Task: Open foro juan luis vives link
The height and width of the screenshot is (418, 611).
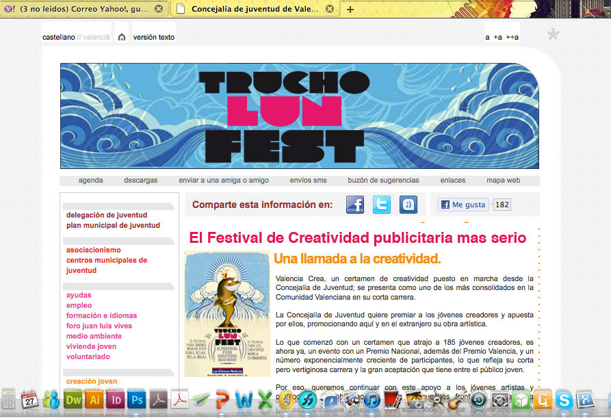Action: [x=99, y=326]
